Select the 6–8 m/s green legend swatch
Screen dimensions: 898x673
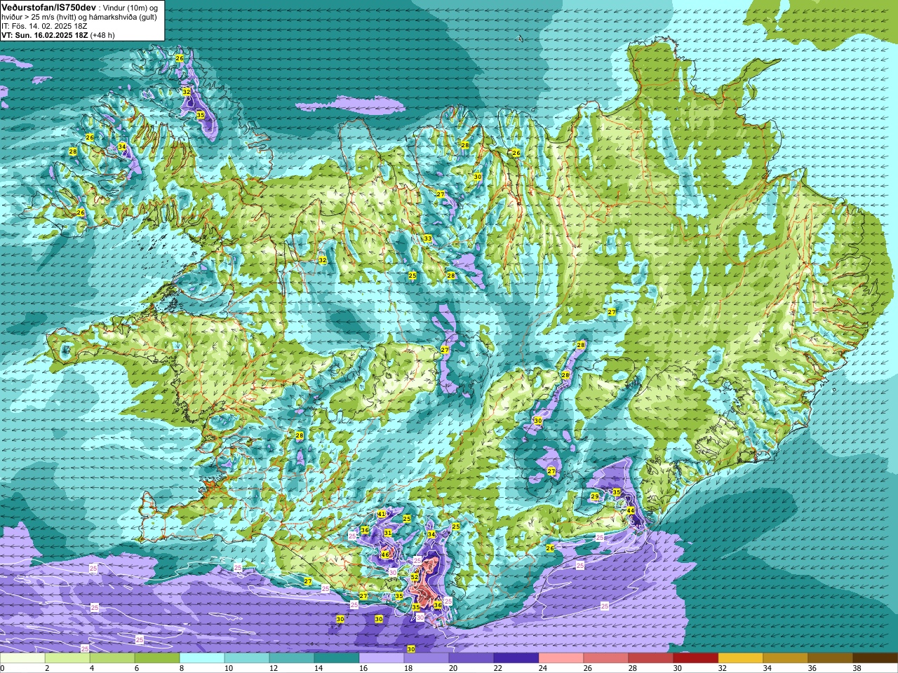[x=157, y=658]
